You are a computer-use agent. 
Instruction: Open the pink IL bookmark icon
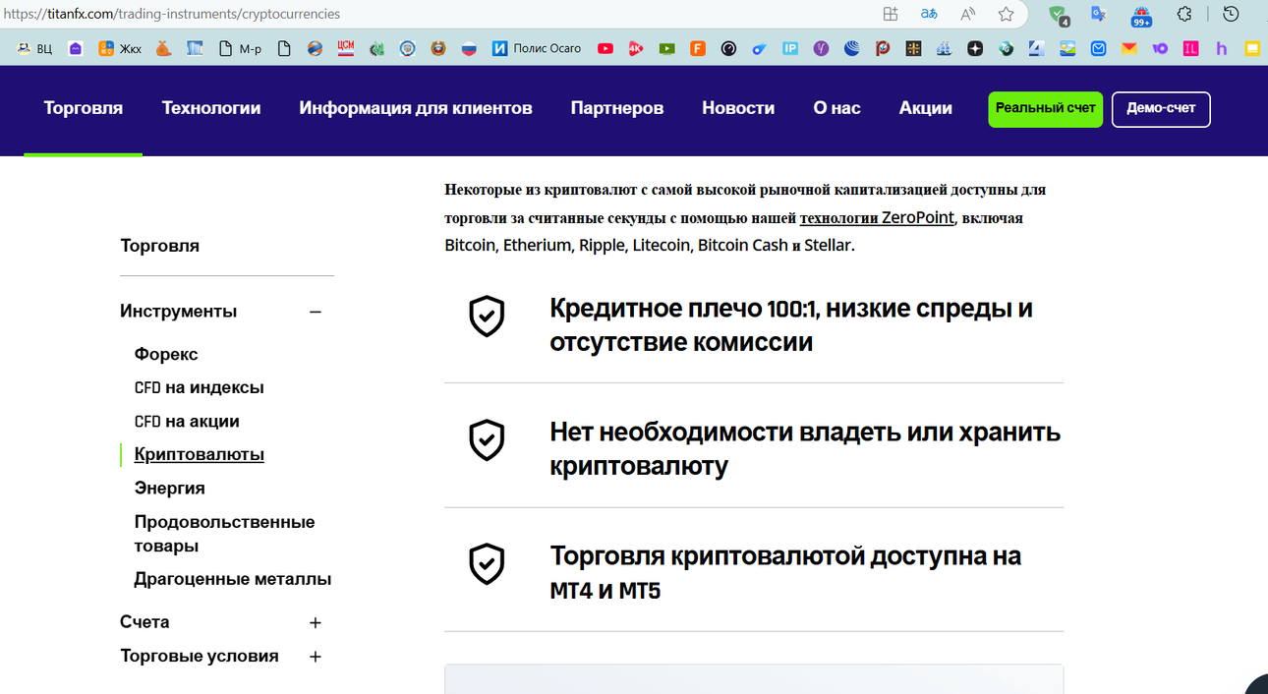[x=1190, y=48]
